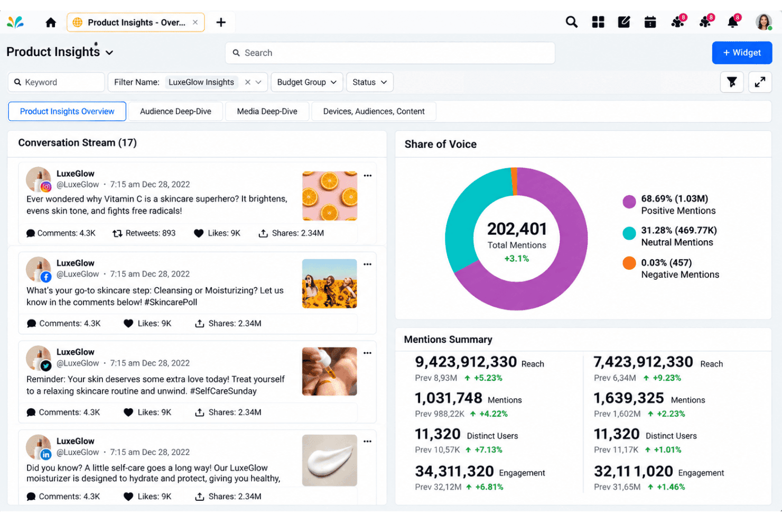The width and height of the screenshot is (782, 522).
Task: Switch to Devices, Audiences, Content tab
Action: pos(374,111)
